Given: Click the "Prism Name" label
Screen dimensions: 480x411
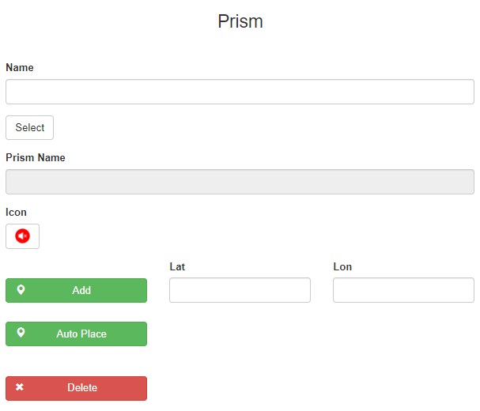Looking at the screenshot, I should click(x=36, y=157).
